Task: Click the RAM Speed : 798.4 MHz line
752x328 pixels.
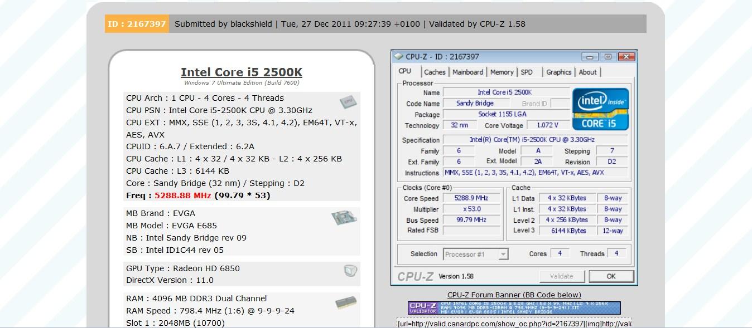Action: 210,311
